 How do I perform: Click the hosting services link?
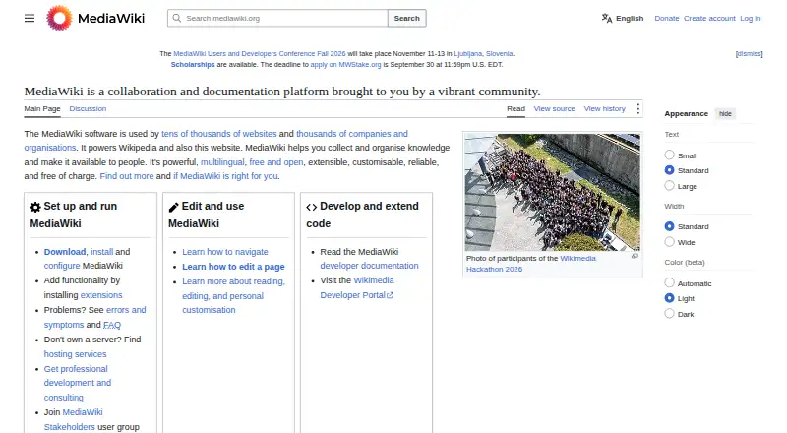pyautogui.click(x=76, y=354)
